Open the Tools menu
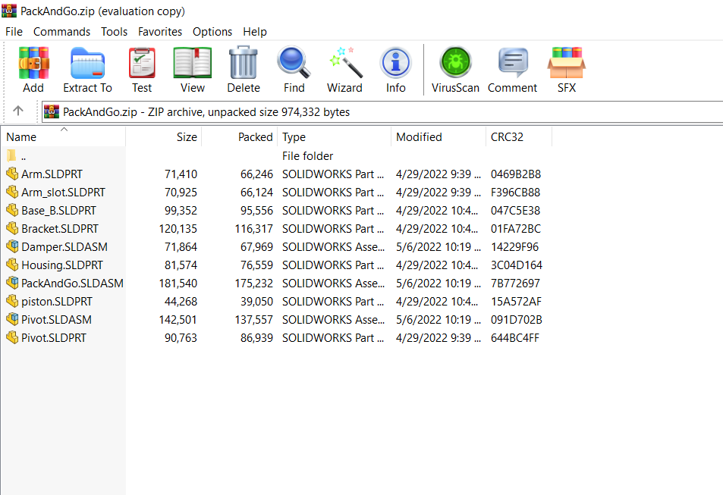The image size is (723, 495). 114,32
